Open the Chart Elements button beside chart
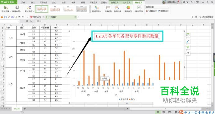This screenshot has height=114, width=215. pos(188,35)
